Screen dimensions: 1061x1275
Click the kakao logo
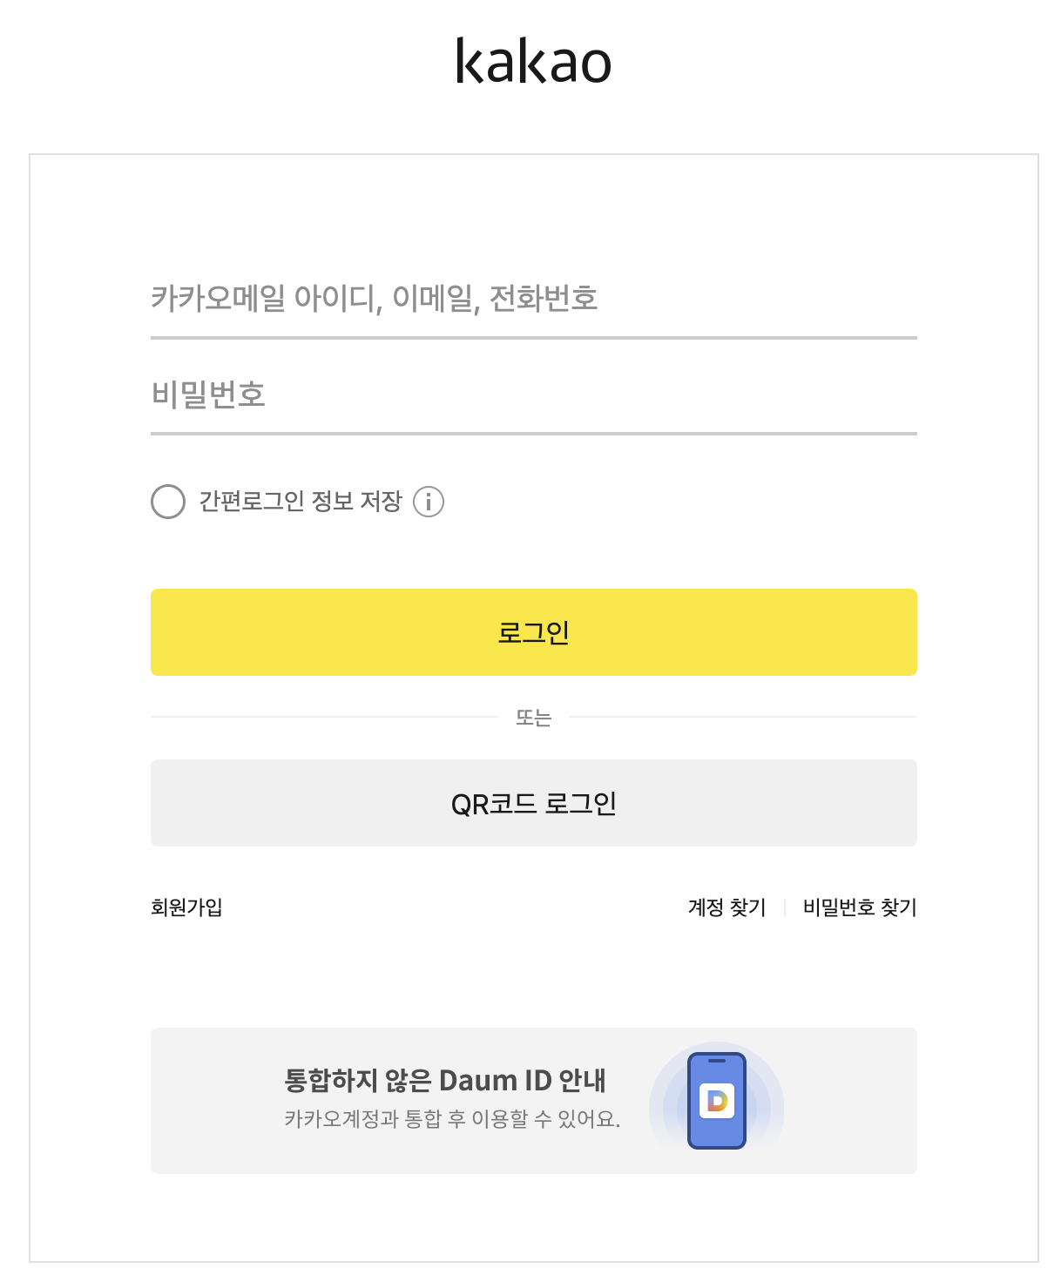(x=533, y=59)
